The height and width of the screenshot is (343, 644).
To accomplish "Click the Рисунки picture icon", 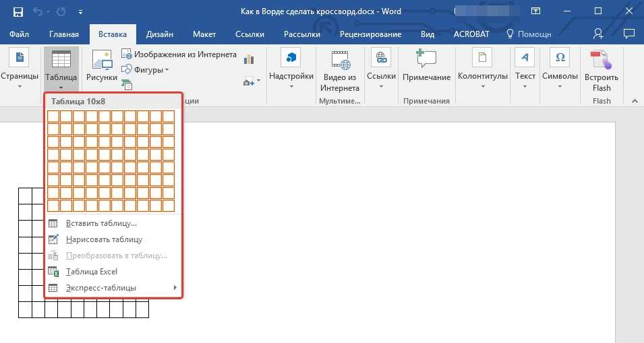I will point(102,66).
